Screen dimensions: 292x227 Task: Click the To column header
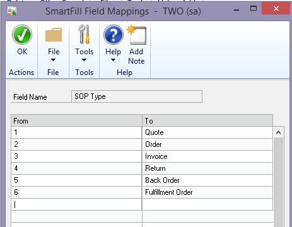tap(207, 120)
